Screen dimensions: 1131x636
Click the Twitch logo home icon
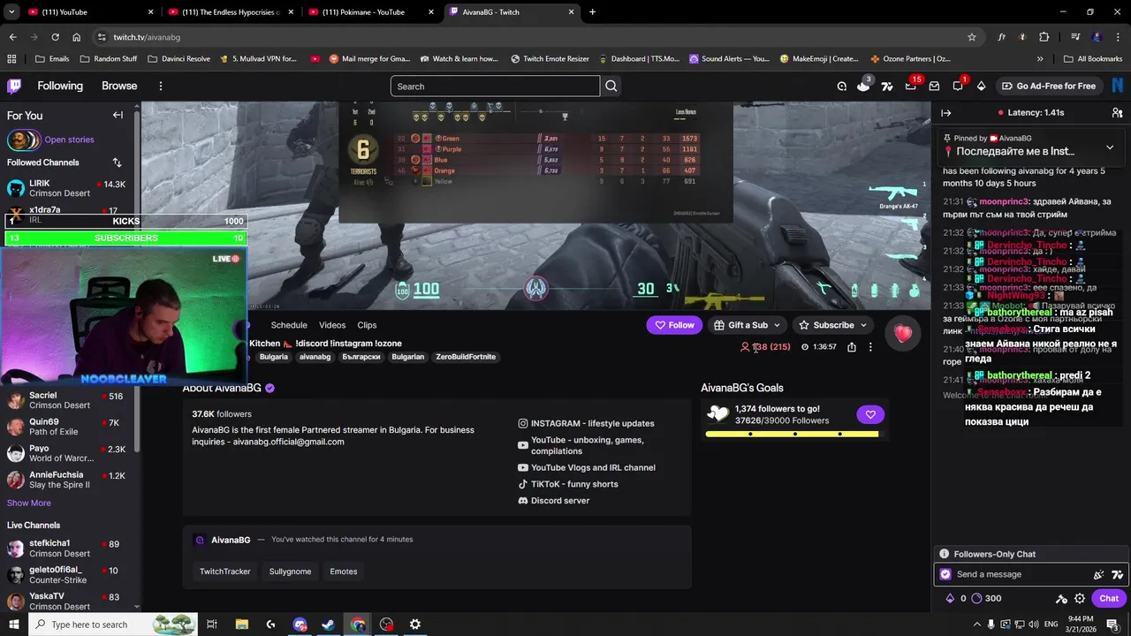point(14,86)
